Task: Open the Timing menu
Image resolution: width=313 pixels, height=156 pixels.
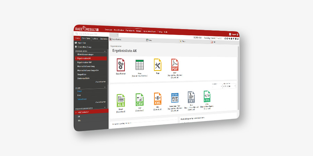Action: point(160,32)
